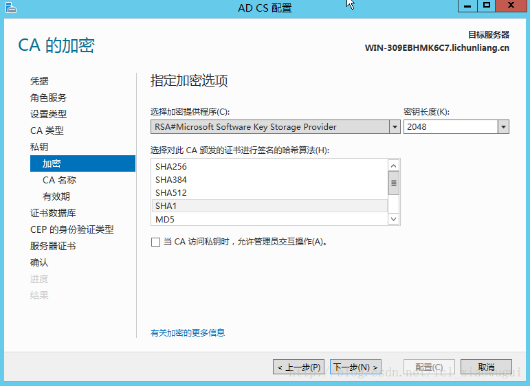This screenshot has width=530, height=386.
Task: Go to CEP 的身份验证类型 step
Action: (71, 229)
